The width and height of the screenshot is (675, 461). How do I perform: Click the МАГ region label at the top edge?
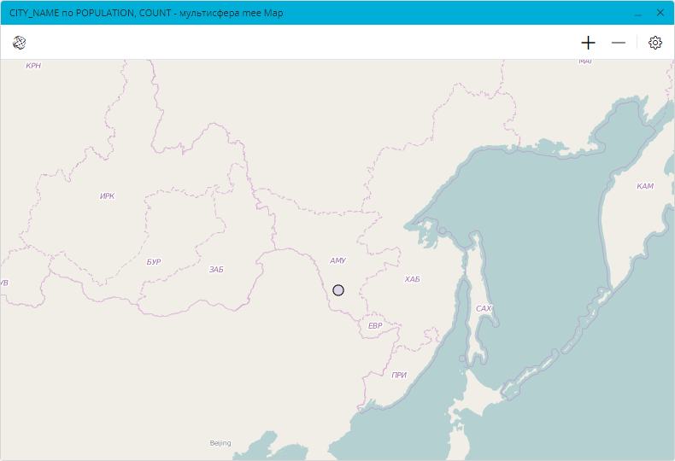(x=585, y=61)
